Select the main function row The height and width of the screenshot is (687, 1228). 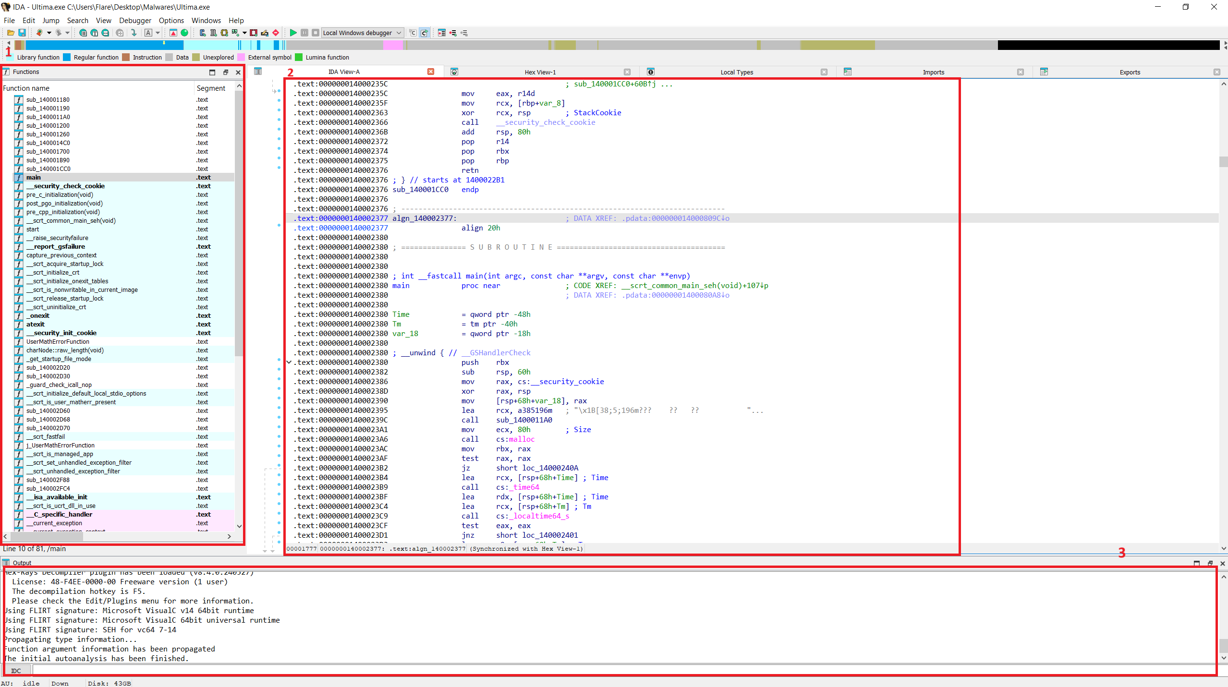[x=124, y=177]
